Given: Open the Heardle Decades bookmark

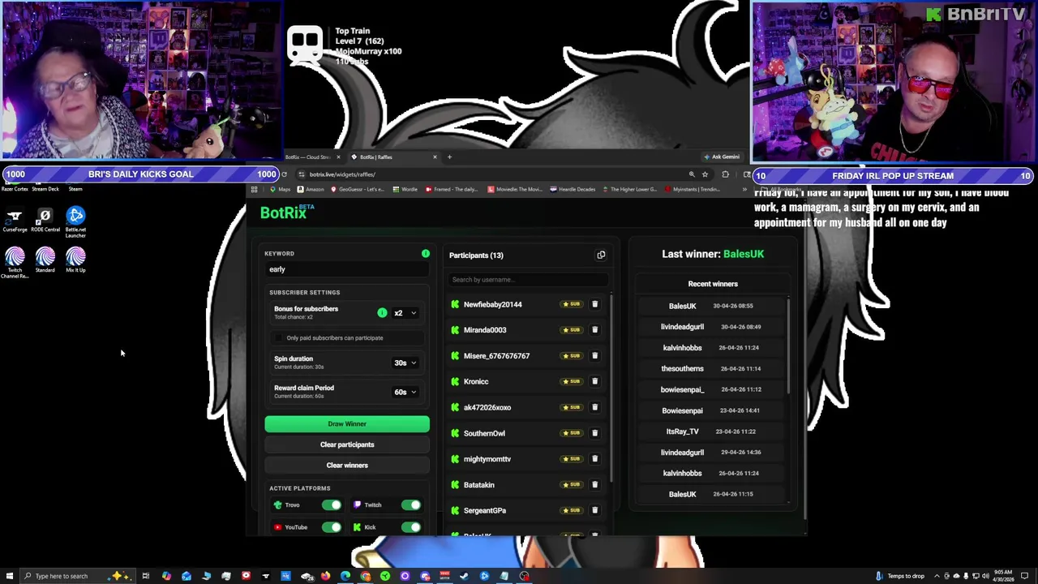Looking at the screenshot, I should (573, 190).
